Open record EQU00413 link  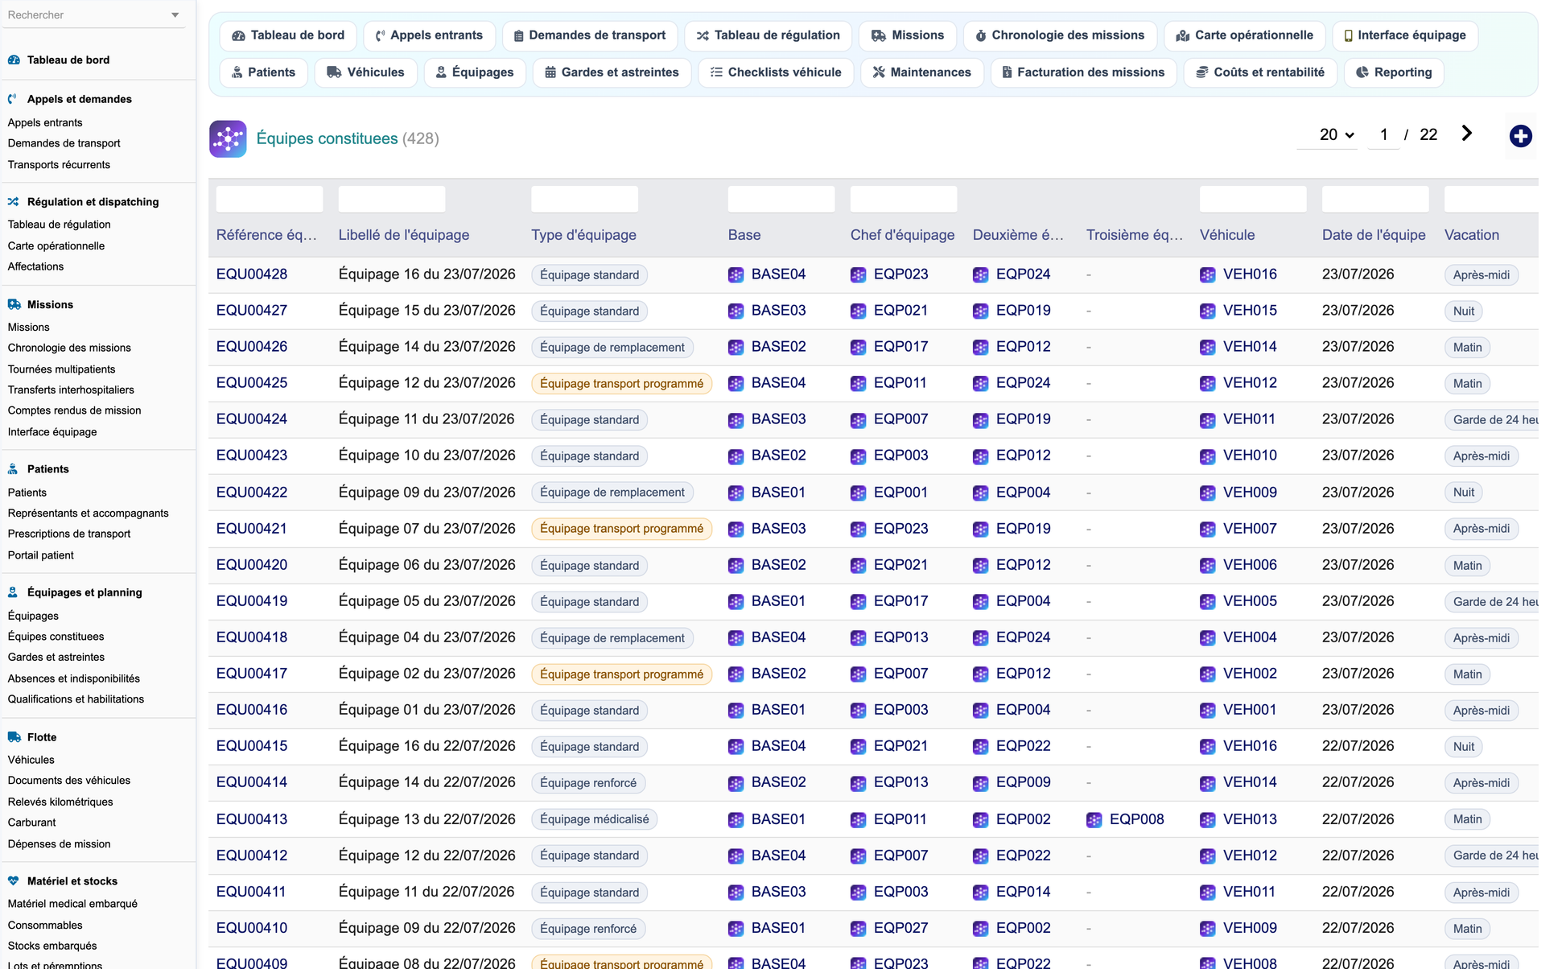pos(252,819)
